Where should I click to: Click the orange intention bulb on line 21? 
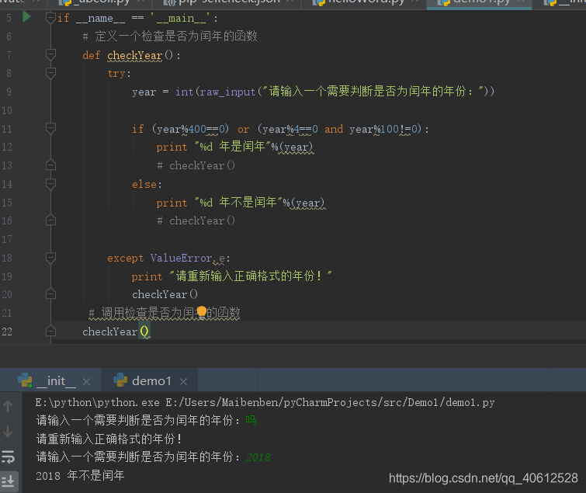202,311
